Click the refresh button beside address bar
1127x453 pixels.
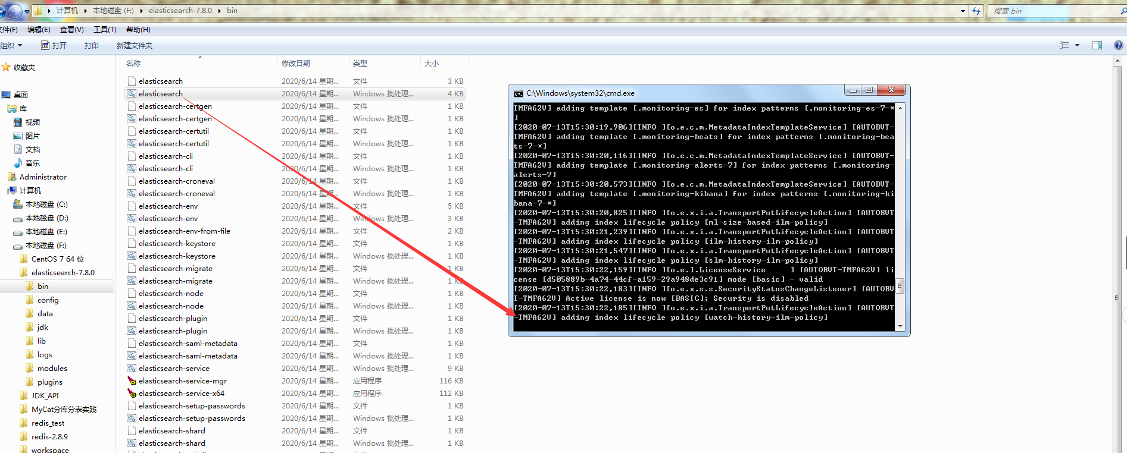(x=976, y=11)
